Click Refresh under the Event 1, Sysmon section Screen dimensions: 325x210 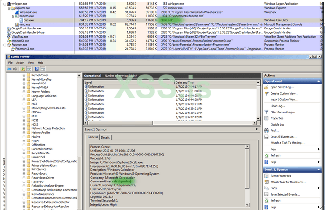click(x=275, y=201)
